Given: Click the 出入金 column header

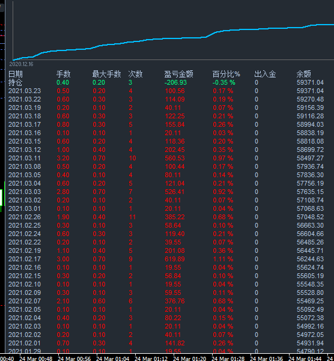Looking at the screenshot, I should click(x=265, y=74).
